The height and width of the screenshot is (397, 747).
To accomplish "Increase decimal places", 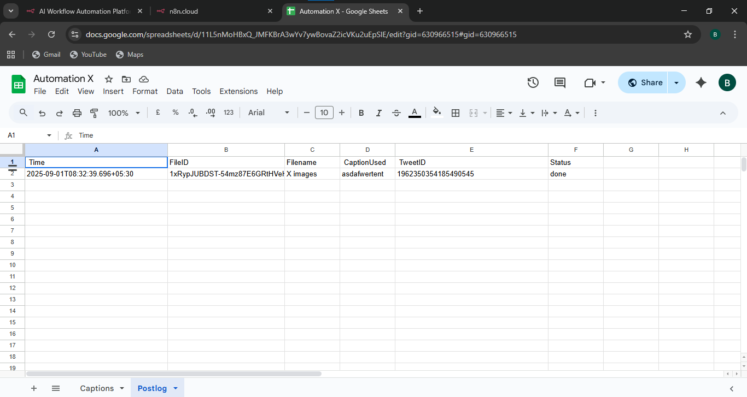I will tap(210, 112).
